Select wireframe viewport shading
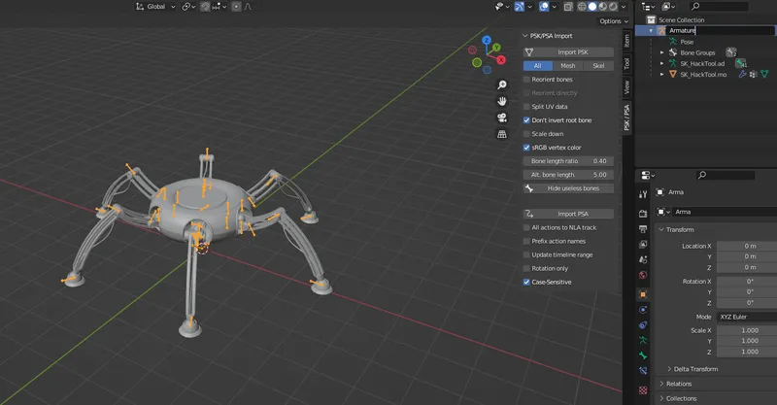 (582, 7)
